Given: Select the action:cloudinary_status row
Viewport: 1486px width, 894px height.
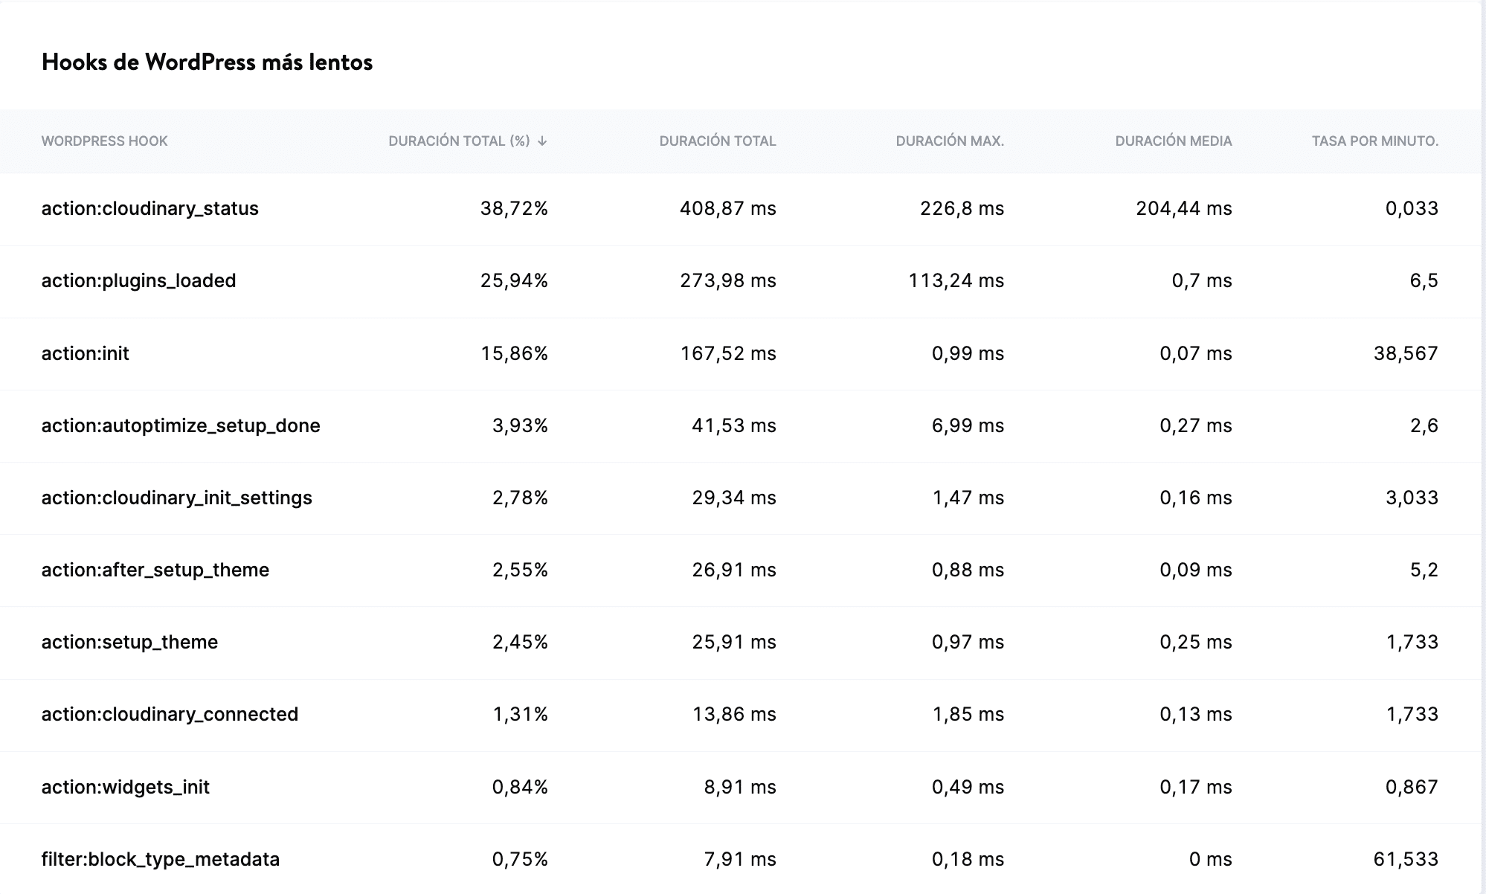Looking at the screenshot, I should 149,209.
